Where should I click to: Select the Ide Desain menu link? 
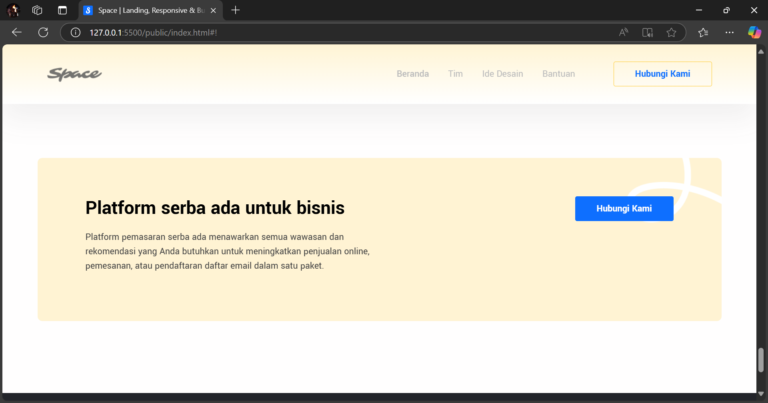point(502,74)
